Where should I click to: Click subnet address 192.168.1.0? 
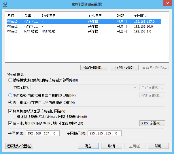pos(143,31)
